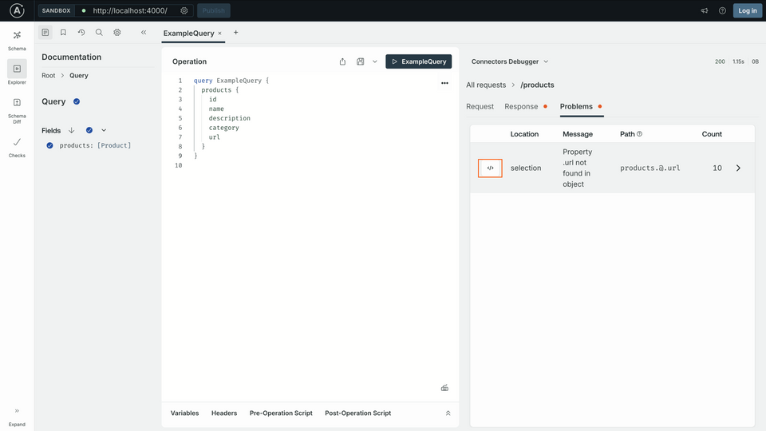766x431 pixels.
Task: Expand the bottom variables panel
Action: tap(448, 413)
